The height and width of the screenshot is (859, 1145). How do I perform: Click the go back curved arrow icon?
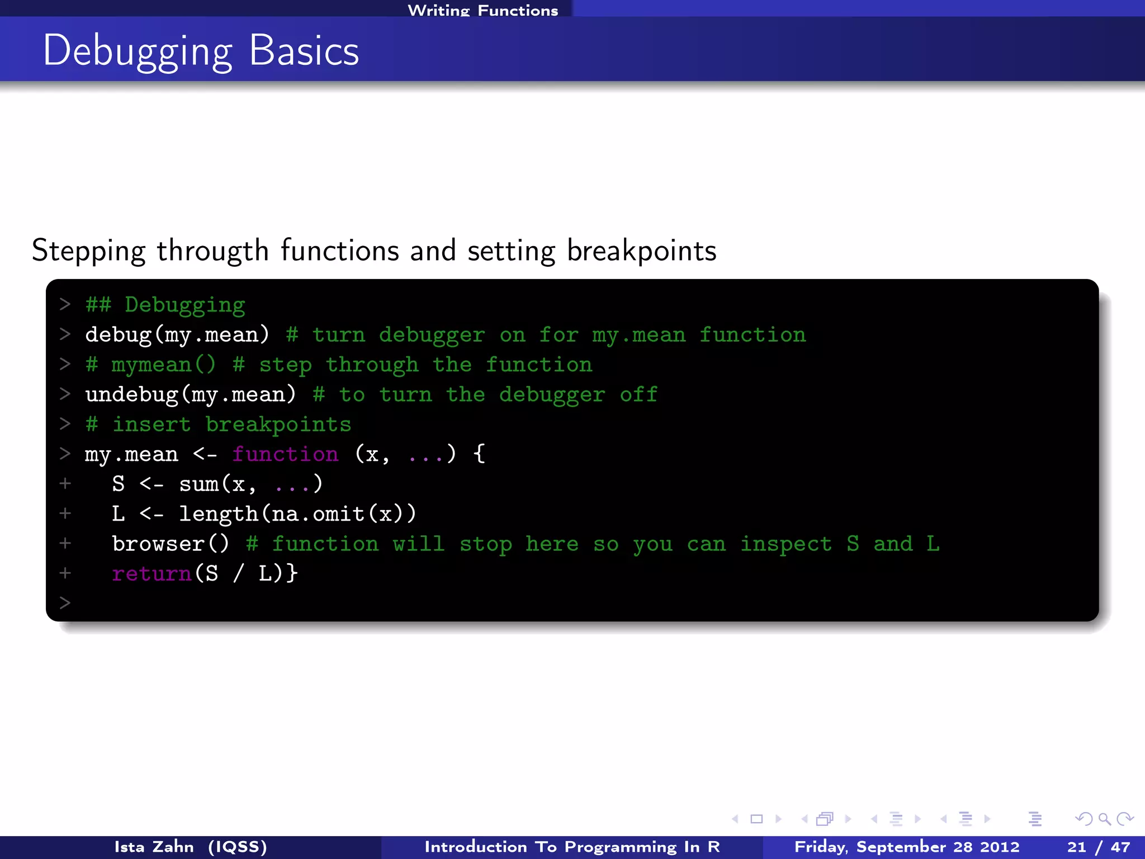tap(1084, 819)
